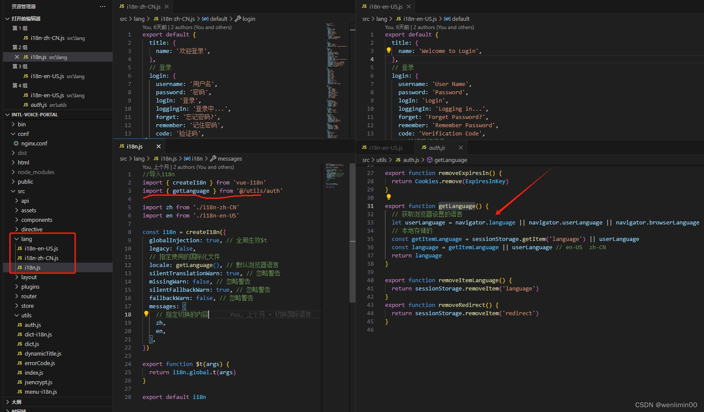
Task: Expand the layout folder
Action: (17, 277)
